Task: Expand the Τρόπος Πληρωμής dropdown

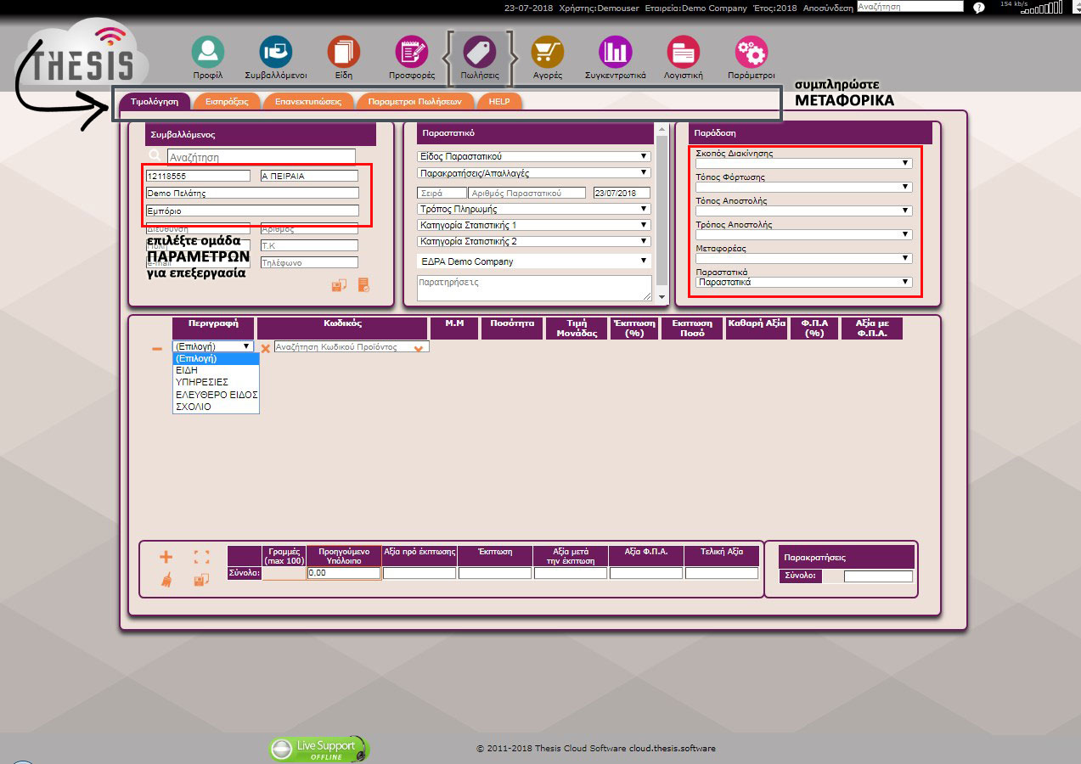Action: [x=533, y=209]
